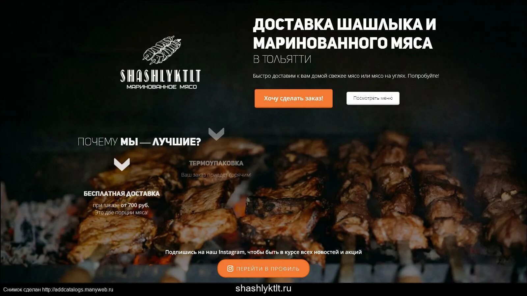The width and height of the screenshot is (527, 296).
Task: Click the "Быстро доставим к вам домой" description
Action: [x=346, y=76]
